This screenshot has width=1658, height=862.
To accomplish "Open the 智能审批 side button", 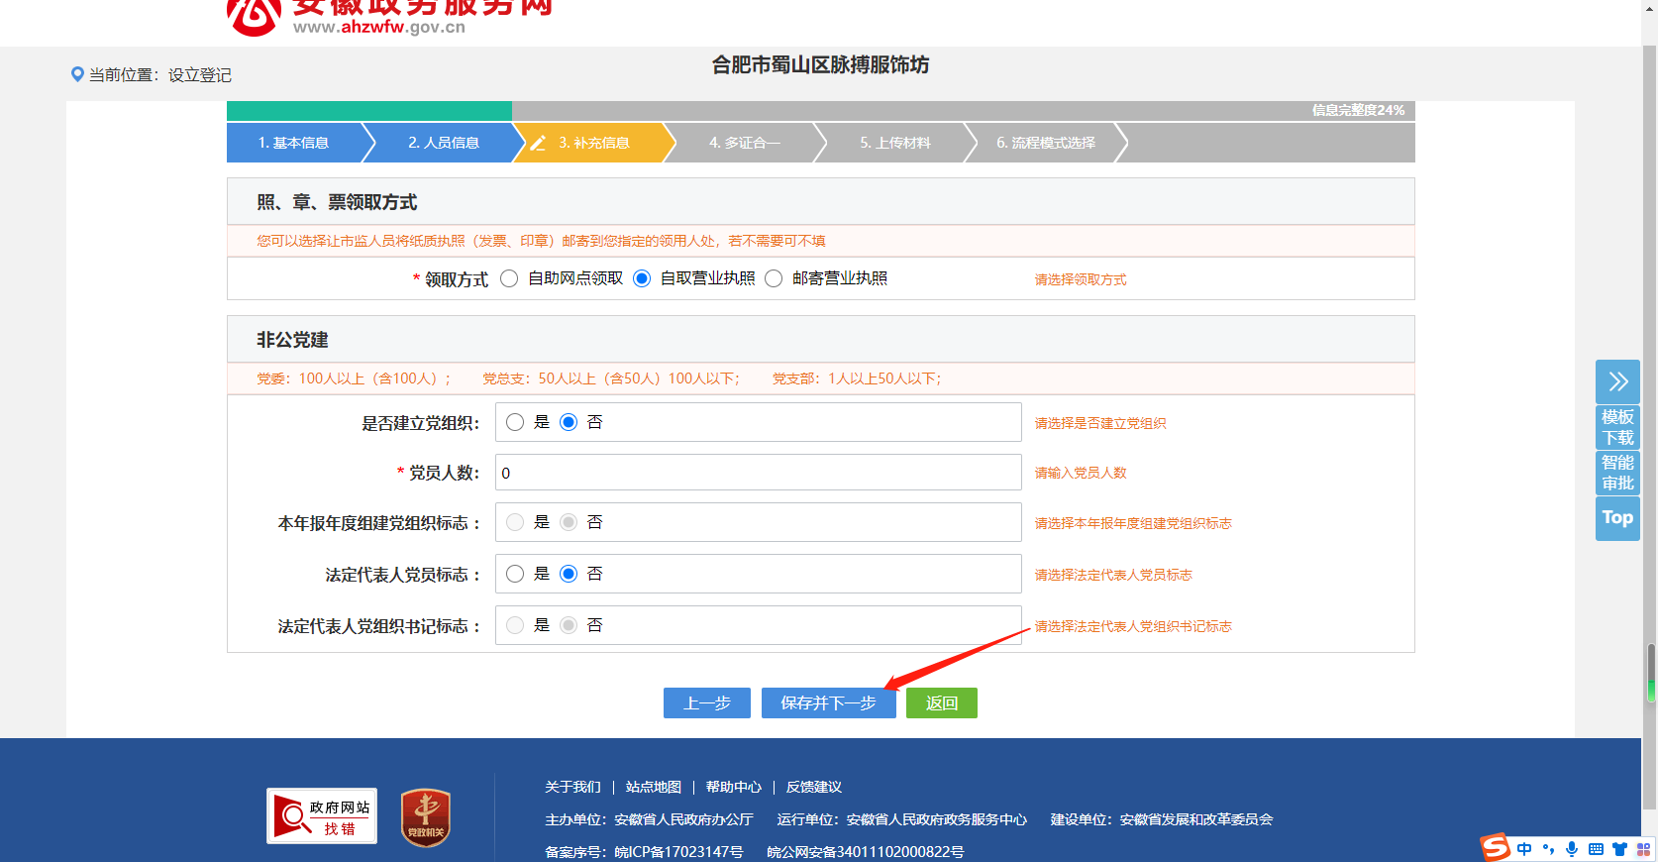I will point(1617,473).
